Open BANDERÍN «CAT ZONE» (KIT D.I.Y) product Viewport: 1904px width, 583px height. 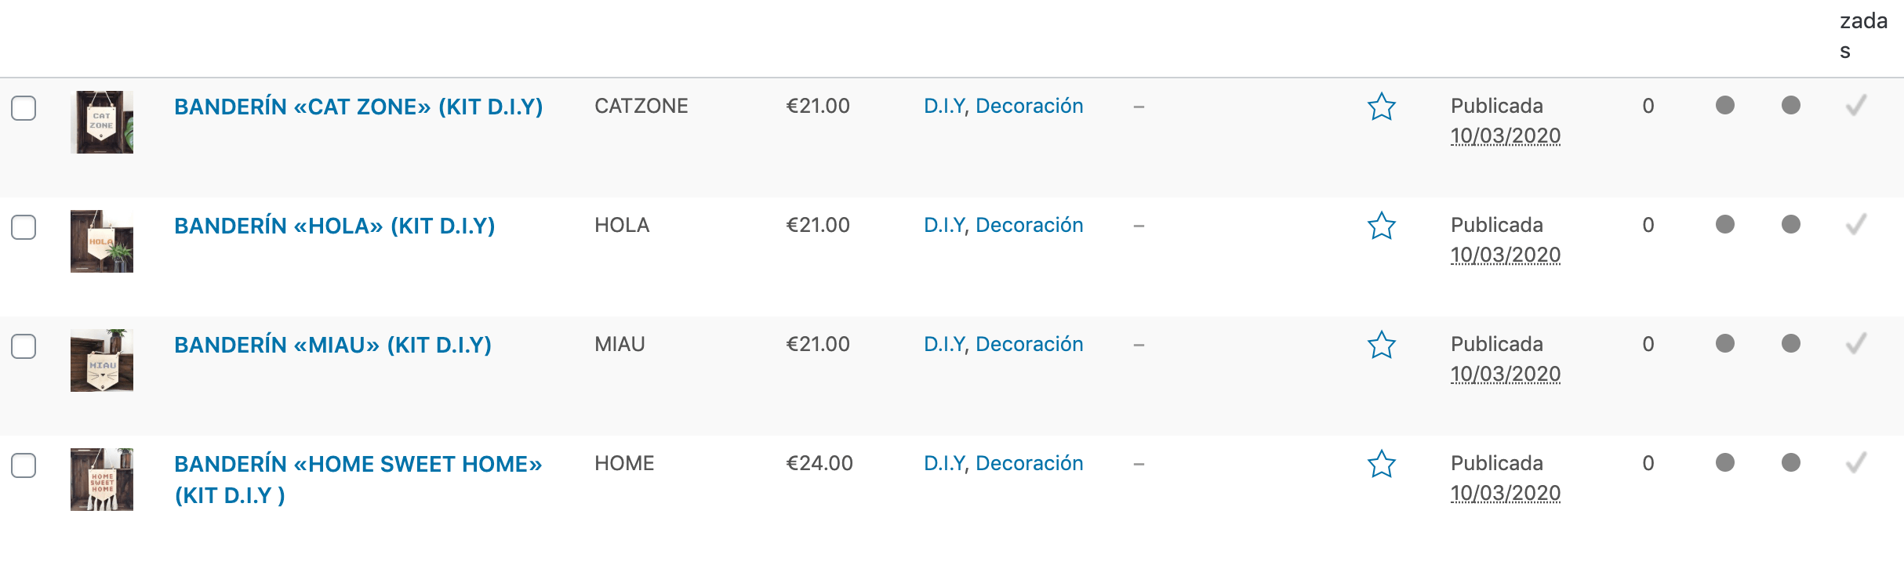[358, 107]
